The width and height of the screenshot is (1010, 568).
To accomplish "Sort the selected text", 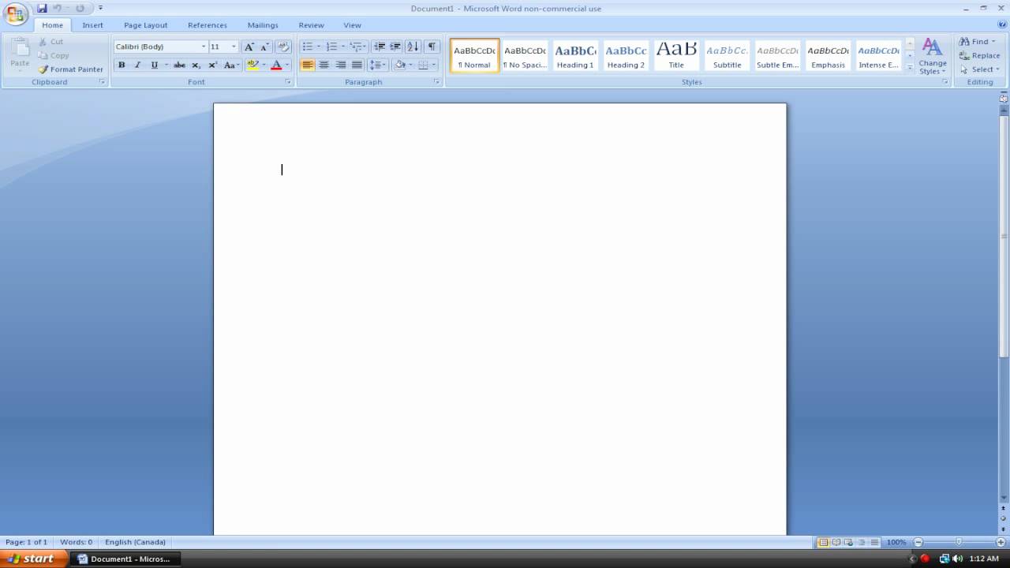I will 413,47.
